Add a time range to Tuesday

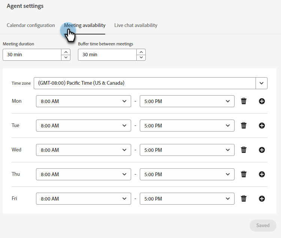pos(262,126)
